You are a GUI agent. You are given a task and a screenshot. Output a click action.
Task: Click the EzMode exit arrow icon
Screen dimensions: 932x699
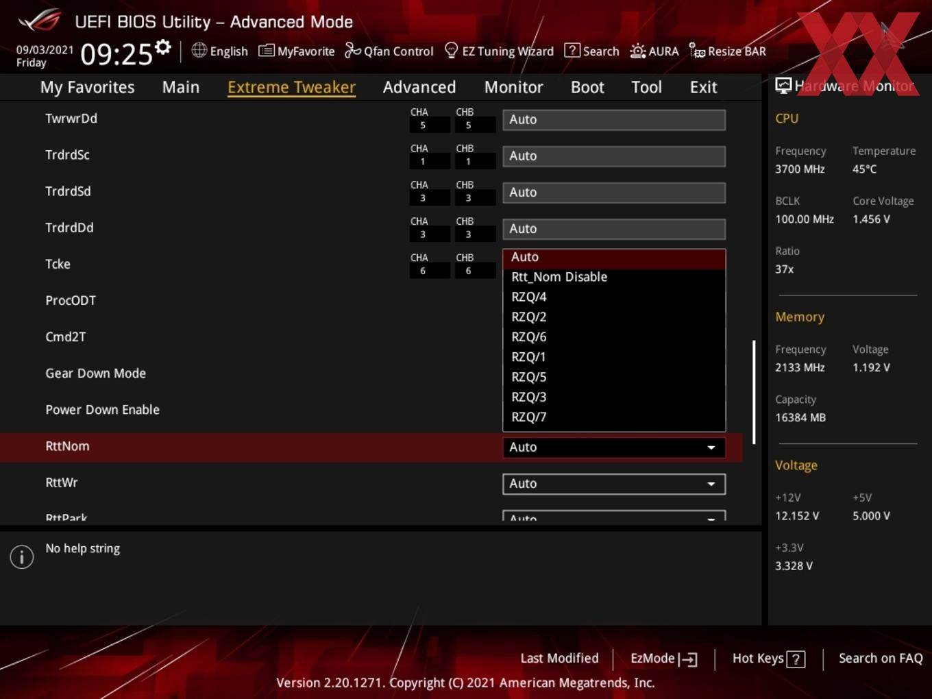pos(688,659)
